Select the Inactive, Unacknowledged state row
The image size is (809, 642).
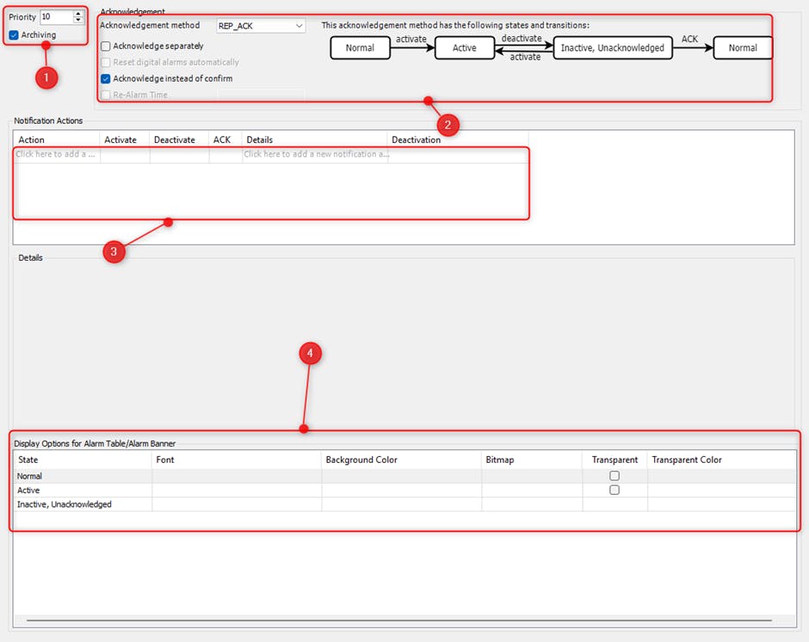65,504
